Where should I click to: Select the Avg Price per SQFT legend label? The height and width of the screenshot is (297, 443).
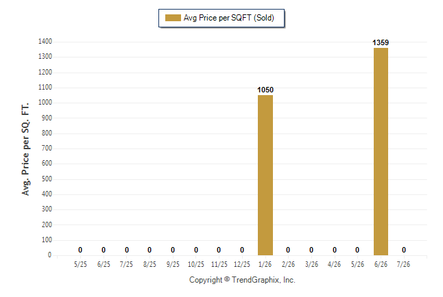pyautogui.click(x=228, y=18)
